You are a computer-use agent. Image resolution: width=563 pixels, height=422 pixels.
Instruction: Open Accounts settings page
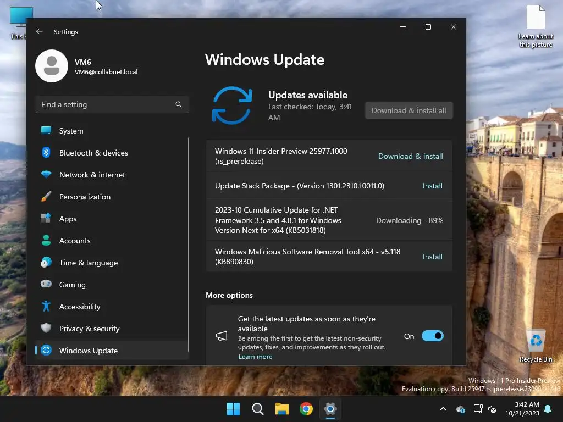click(112, 241)
